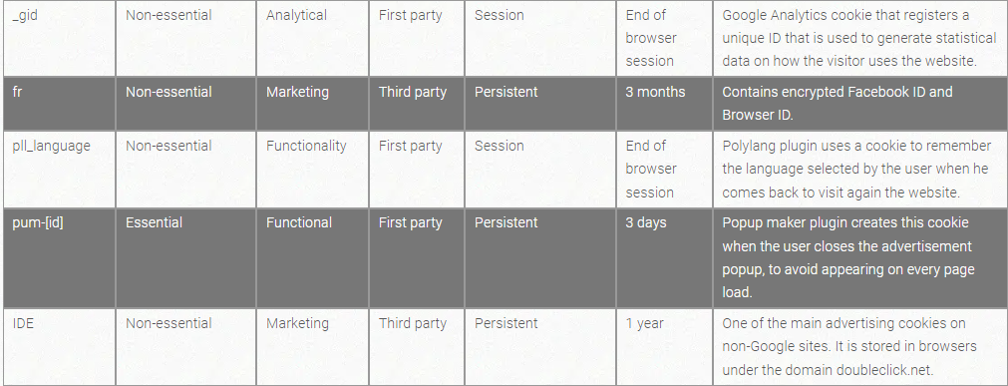This screenshot has height=386, width=1008.
Task: Click Third party in the IDE row
Action: (x=412, y=323)
